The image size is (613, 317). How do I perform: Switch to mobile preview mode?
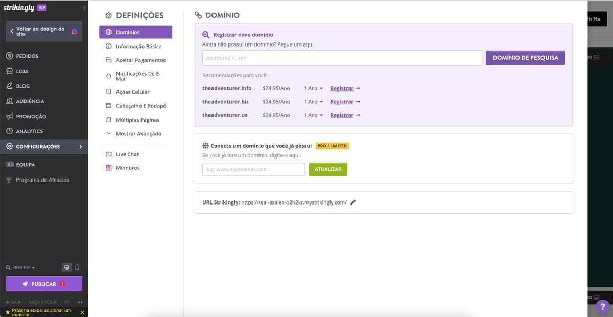[77, 267]
